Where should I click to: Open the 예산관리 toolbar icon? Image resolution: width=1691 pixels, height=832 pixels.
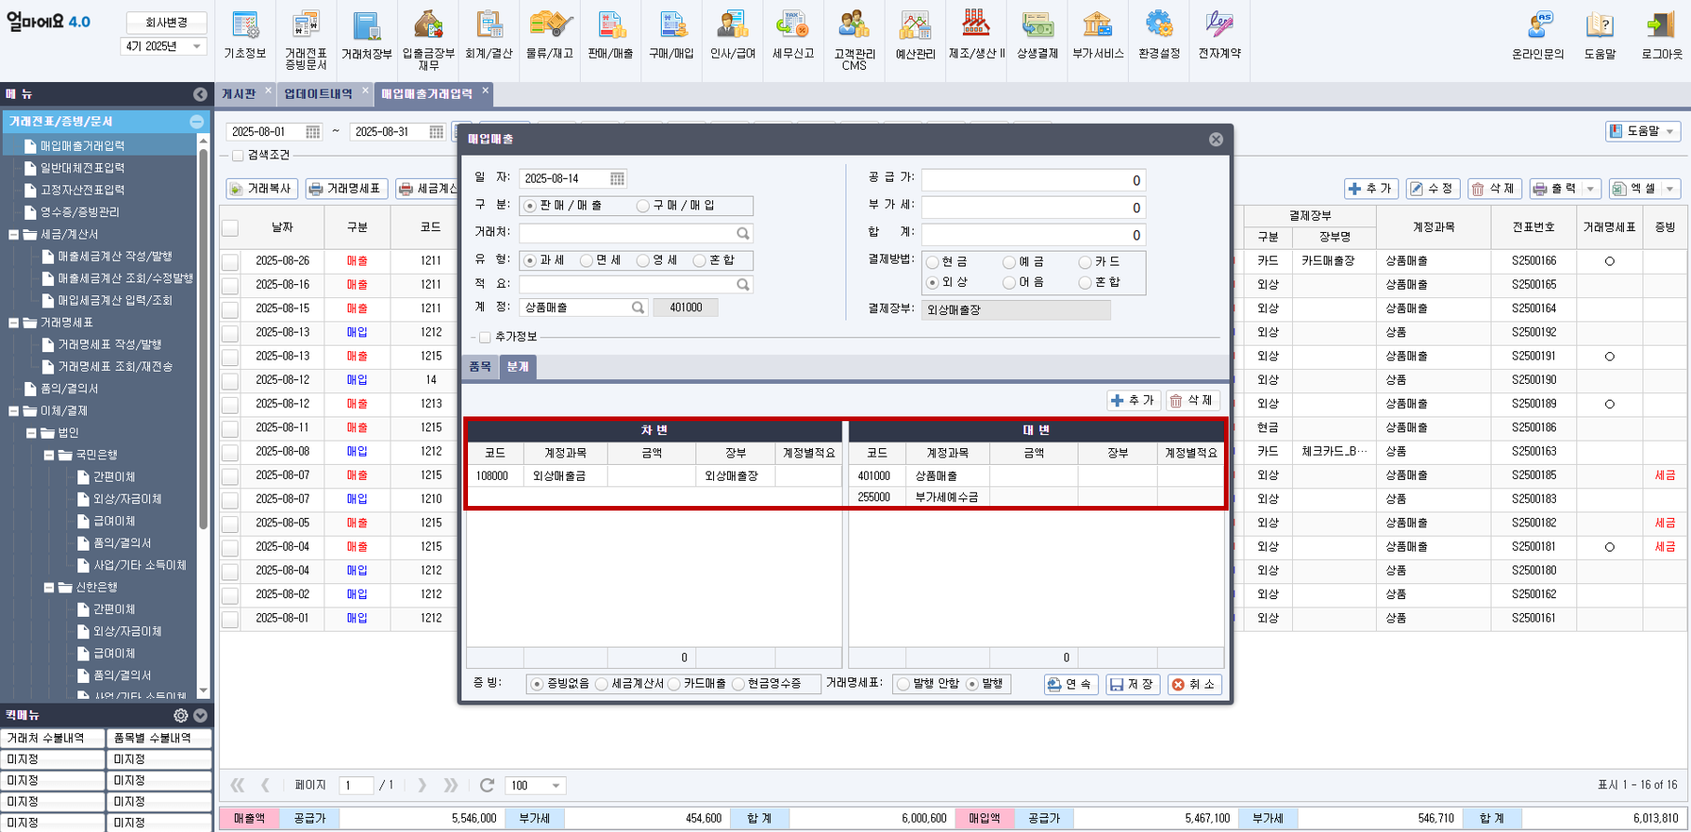[x=915, y=37]
